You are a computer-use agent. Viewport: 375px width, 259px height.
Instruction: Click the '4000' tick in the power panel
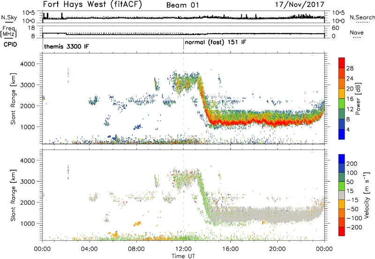click(x=27, y=64)
